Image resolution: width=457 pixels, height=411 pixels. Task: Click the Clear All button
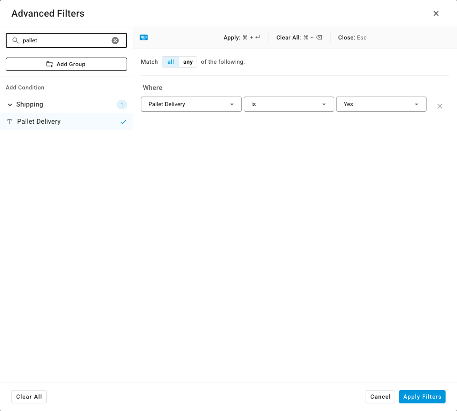pyautogui.click(x=29, y=397)
